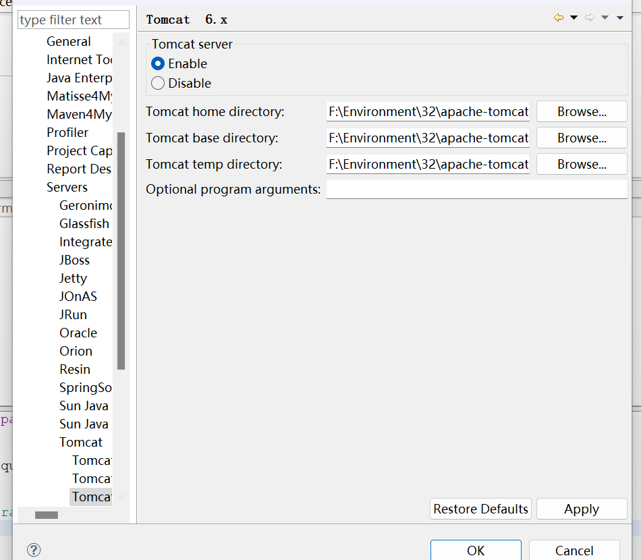Select Maven4My tree item
Screen dimensions: 641x560
(x=80, y=114)
